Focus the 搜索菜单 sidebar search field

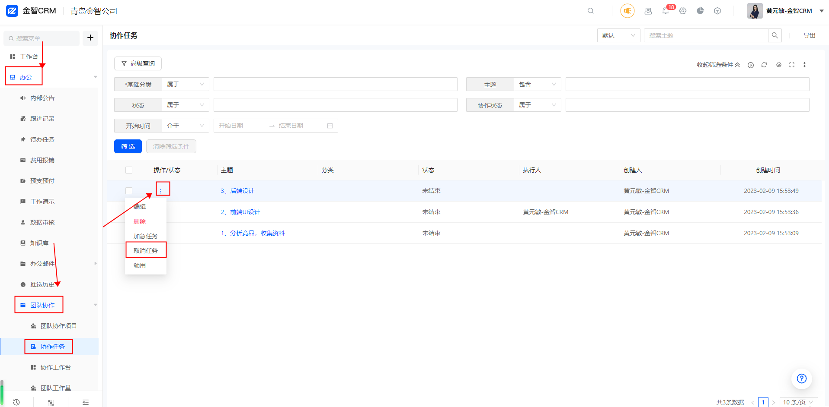point(42,38)
